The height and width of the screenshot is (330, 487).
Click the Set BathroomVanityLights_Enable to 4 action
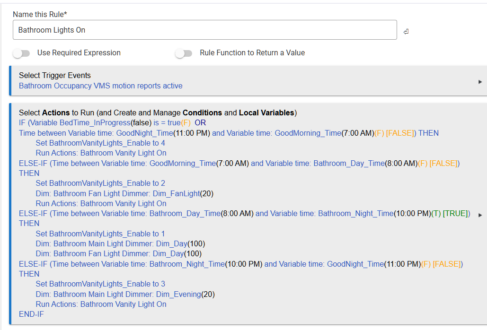pos(100,143)
